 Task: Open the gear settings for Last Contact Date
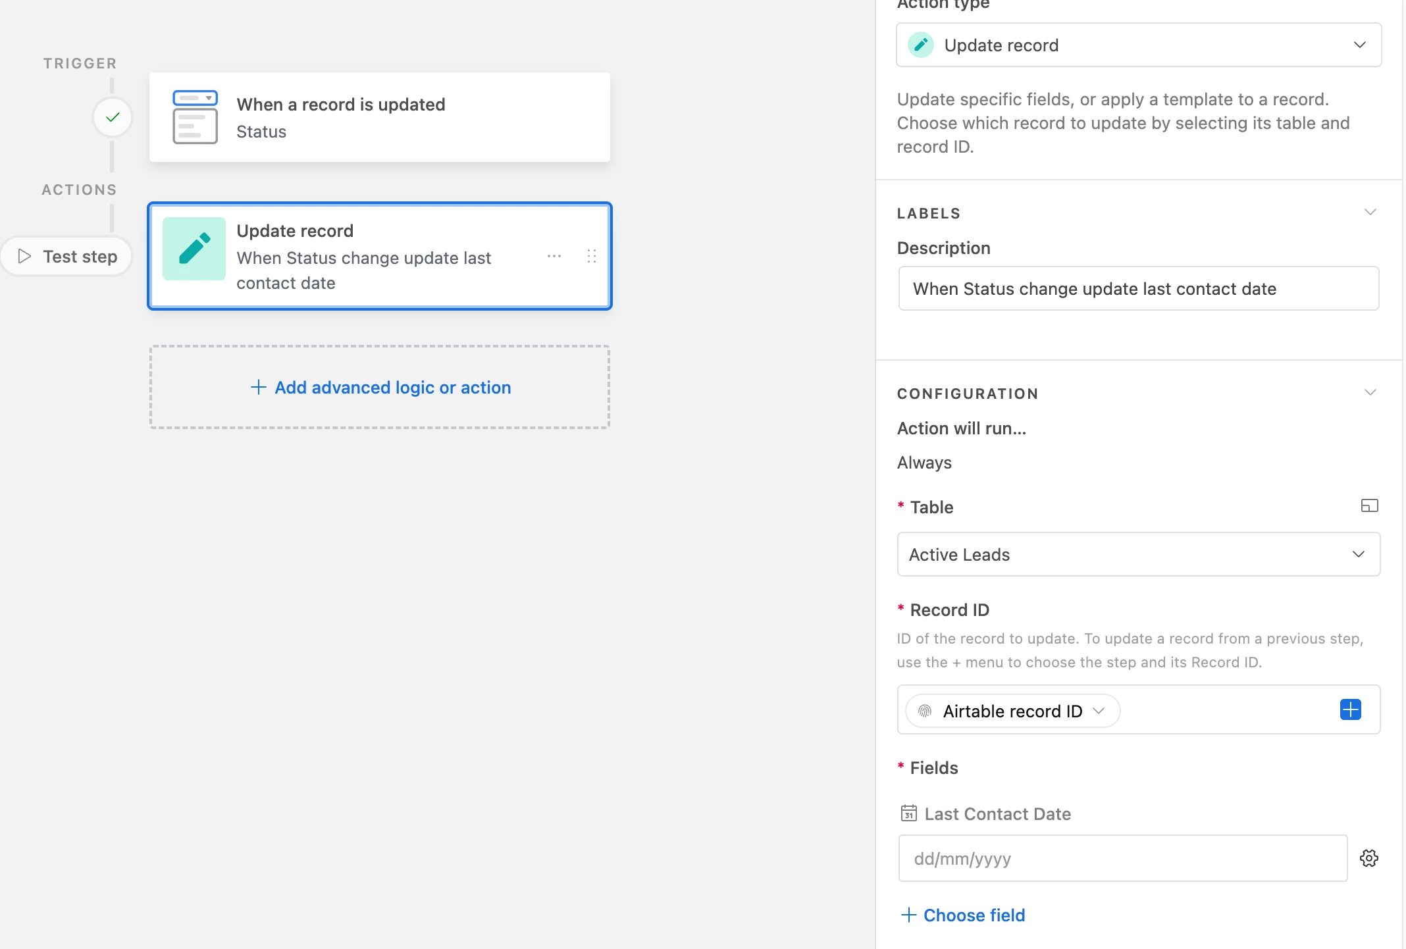point(1369,858)
